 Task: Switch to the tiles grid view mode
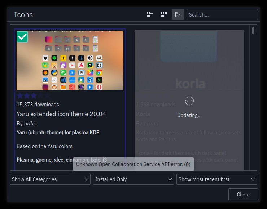tap(164, 14)
